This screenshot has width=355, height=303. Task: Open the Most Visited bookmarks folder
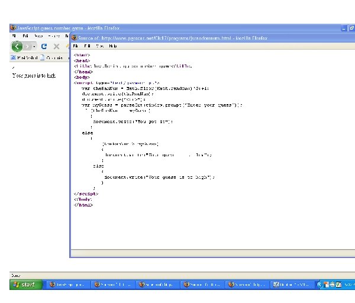pos(24,58)
